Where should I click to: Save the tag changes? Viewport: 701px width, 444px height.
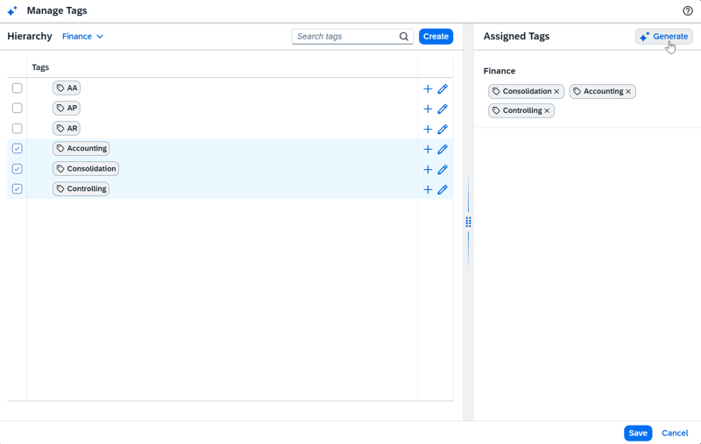click(638, 433)
